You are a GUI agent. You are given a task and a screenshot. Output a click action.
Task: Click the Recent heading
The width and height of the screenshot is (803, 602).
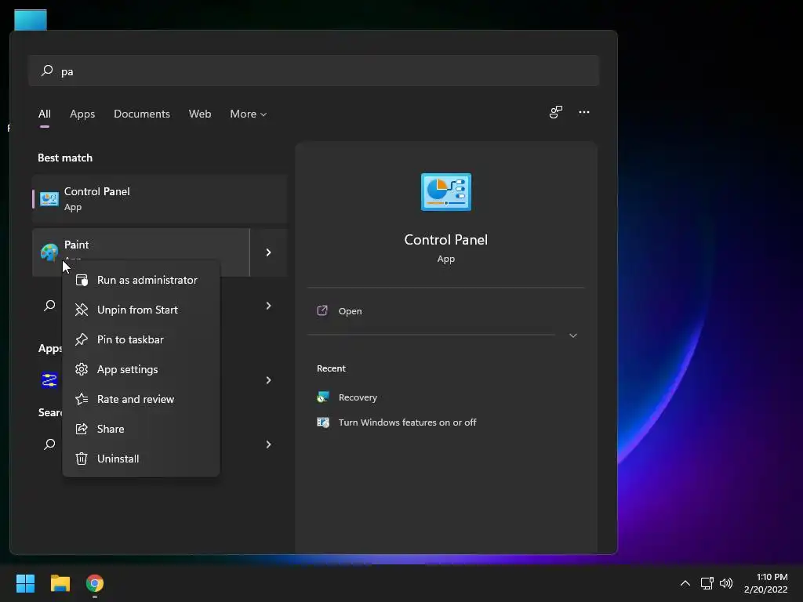pos(331,368)
